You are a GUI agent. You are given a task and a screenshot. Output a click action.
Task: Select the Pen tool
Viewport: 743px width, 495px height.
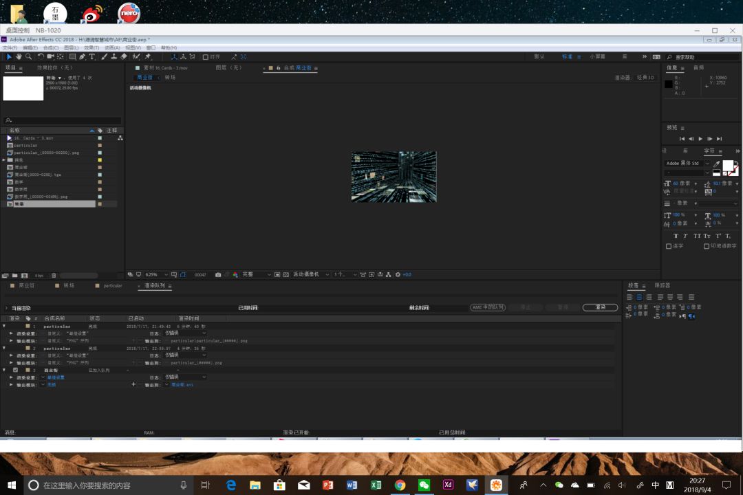click(83, 57)
